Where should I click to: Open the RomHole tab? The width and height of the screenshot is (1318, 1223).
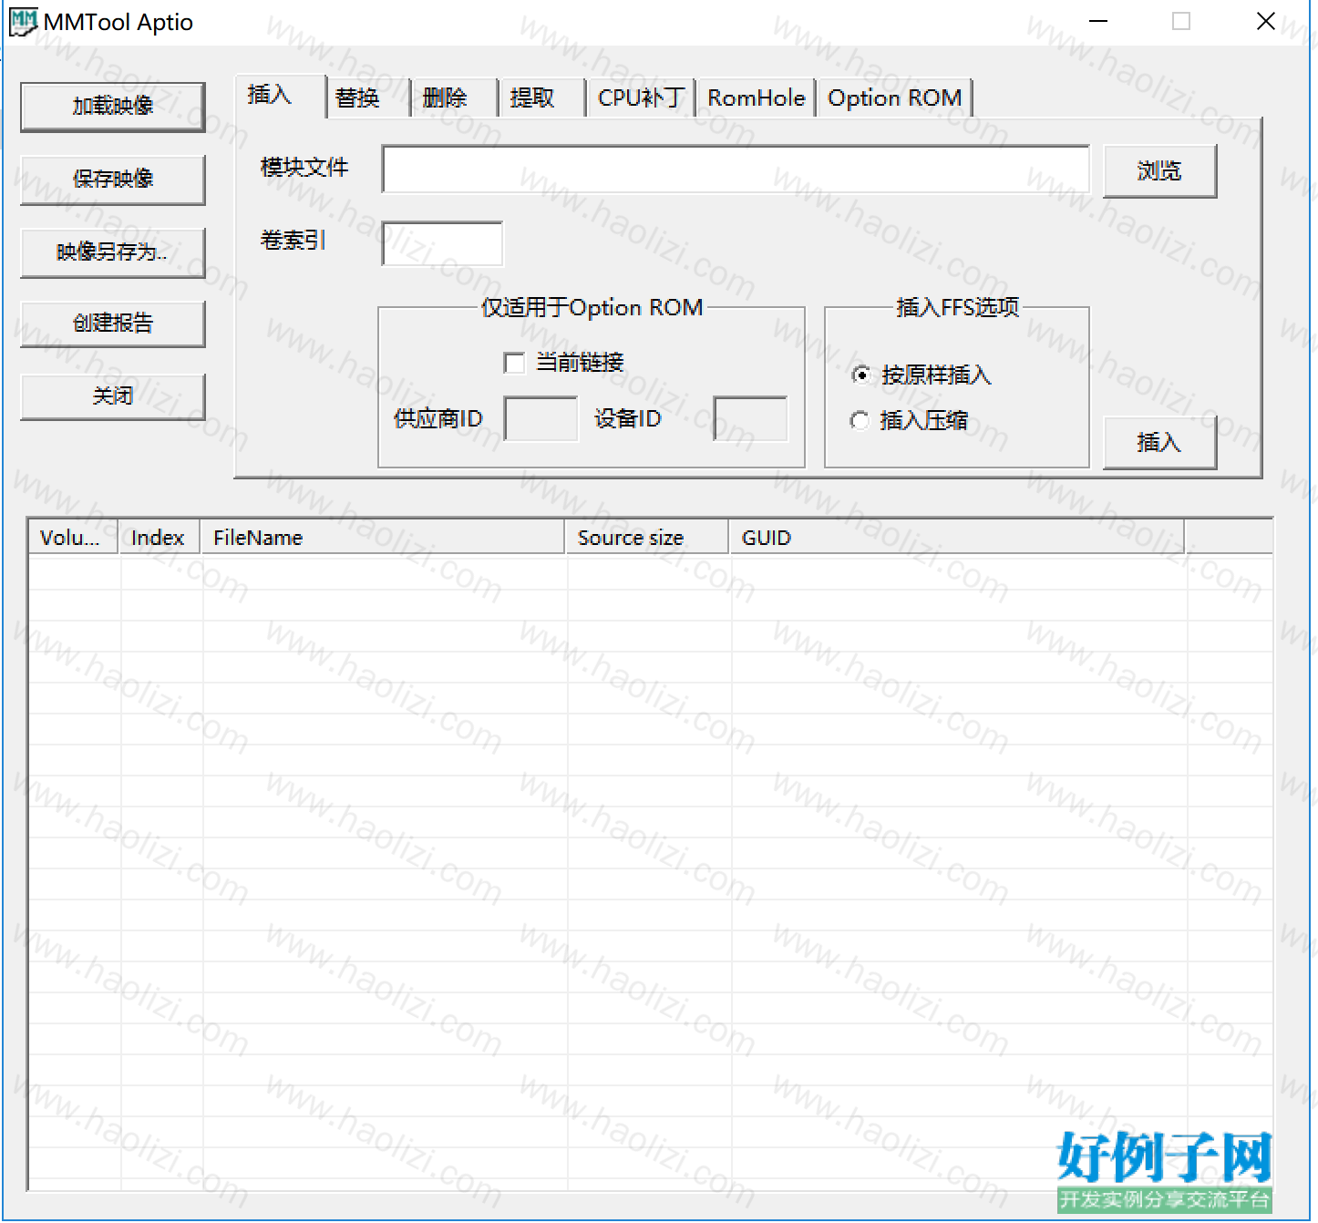coord(757,98)
